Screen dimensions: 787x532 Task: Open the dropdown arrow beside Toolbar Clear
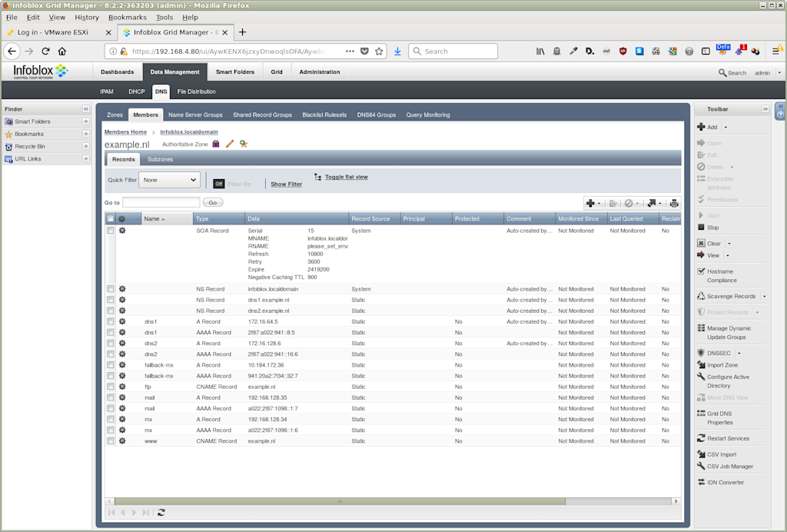click(729, 244)
